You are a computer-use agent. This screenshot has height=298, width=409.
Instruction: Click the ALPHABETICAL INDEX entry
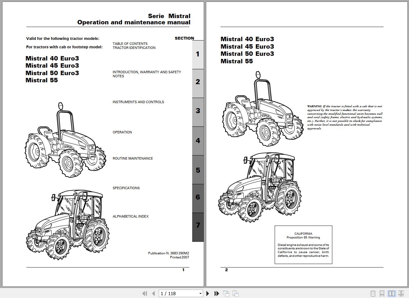pos(130,216)
